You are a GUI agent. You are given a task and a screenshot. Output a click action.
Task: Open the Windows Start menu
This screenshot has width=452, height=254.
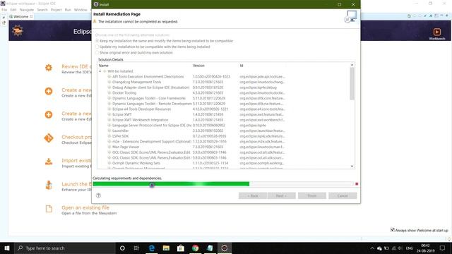click(x=7, y=248)
